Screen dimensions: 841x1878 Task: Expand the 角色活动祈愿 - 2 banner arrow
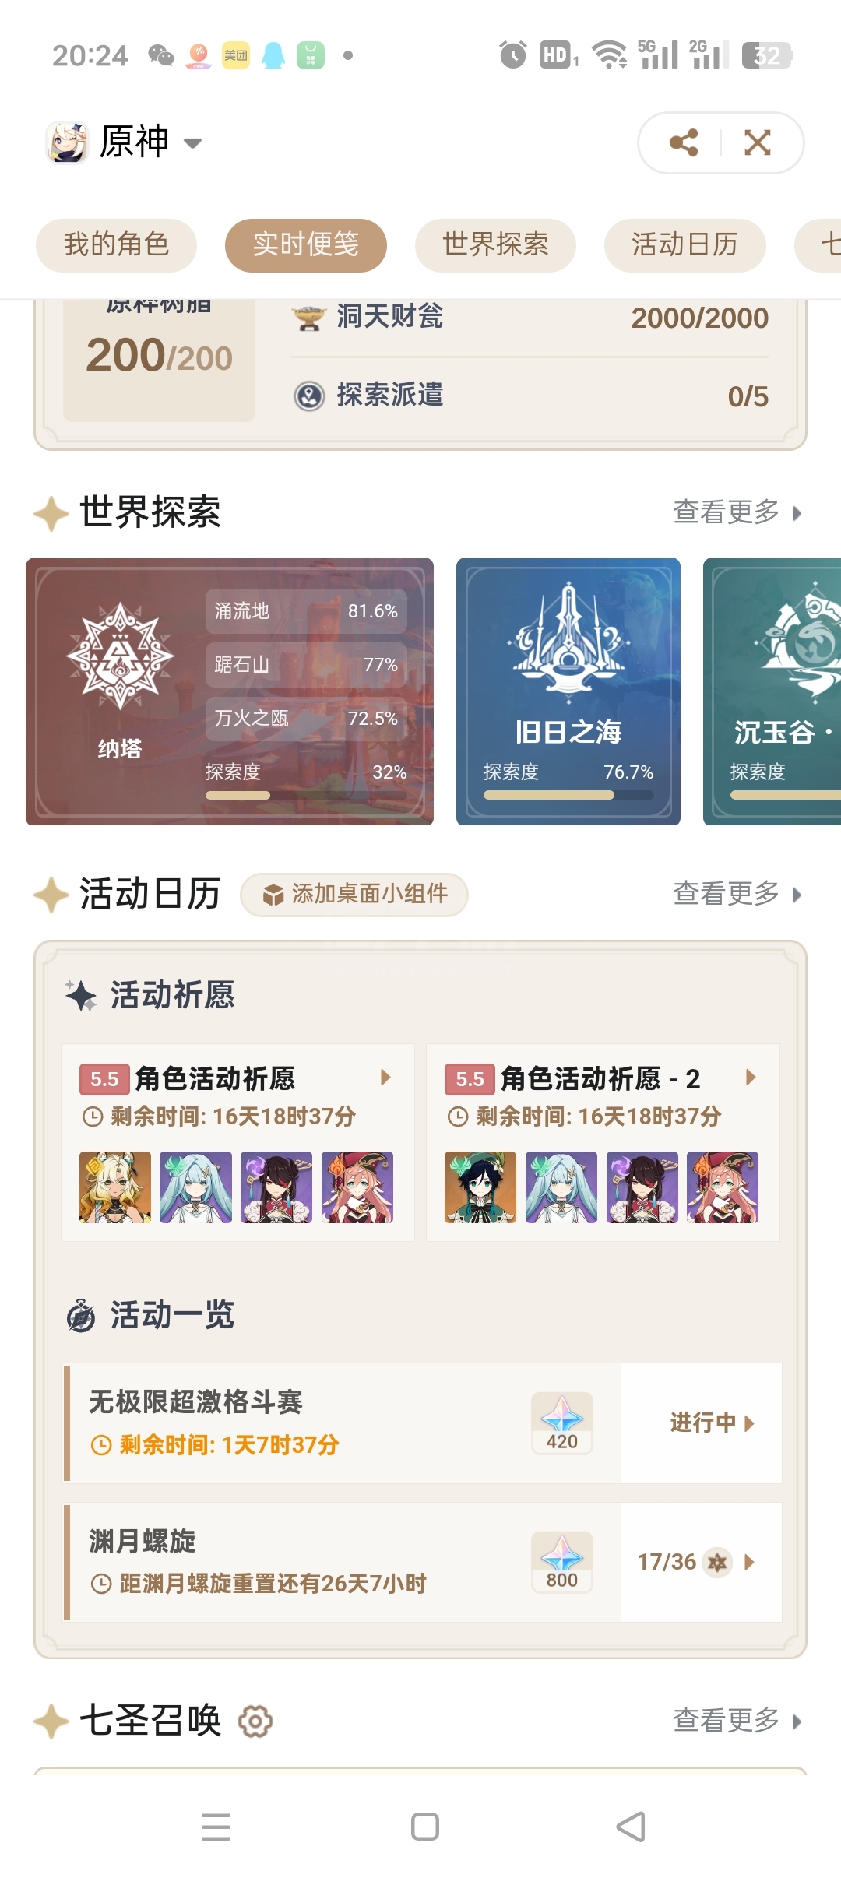750,1078
